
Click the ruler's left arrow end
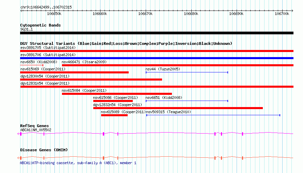[21, 11]
